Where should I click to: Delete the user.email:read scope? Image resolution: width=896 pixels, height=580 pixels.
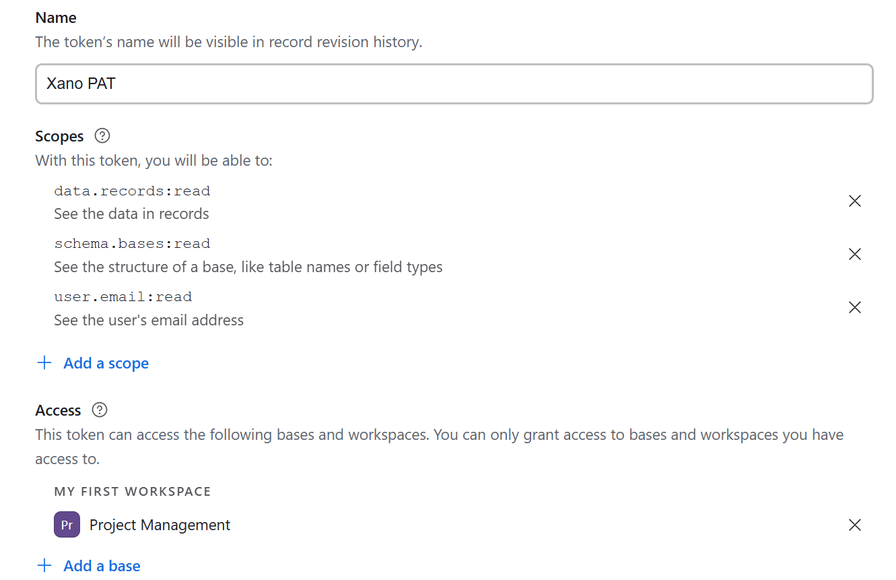coord(855,308)
